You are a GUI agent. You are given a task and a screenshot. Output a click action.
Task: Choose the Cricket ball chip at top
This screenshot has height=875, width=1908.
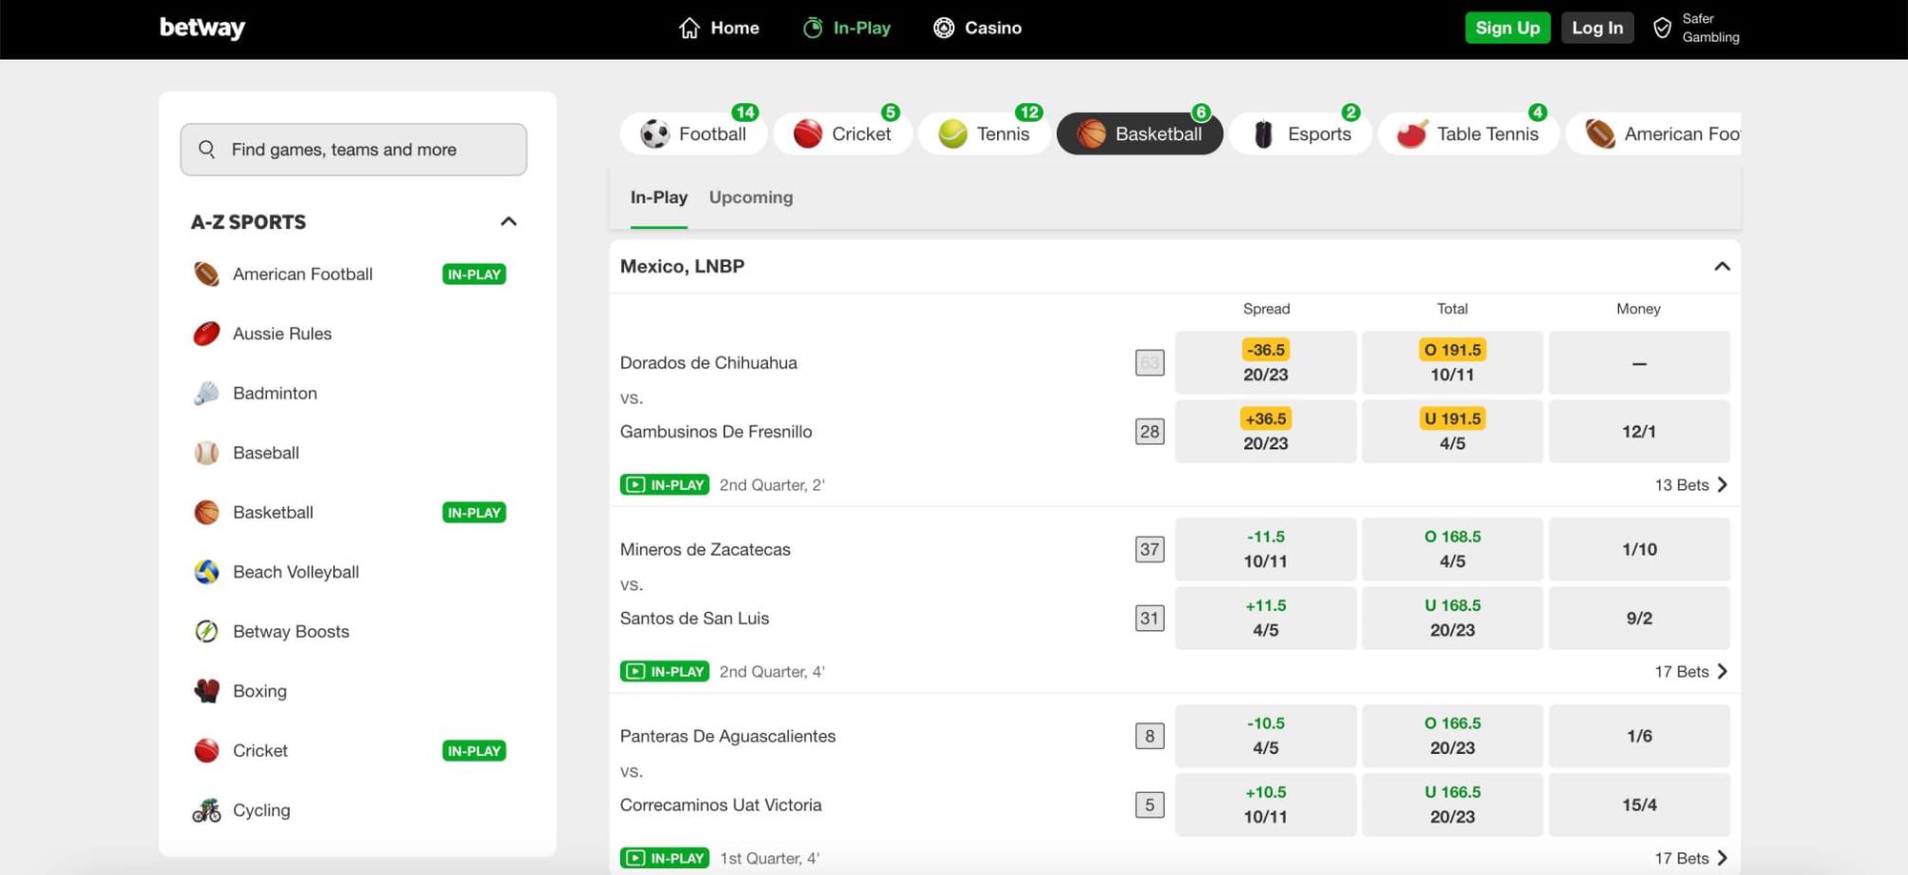click(808, 134)
